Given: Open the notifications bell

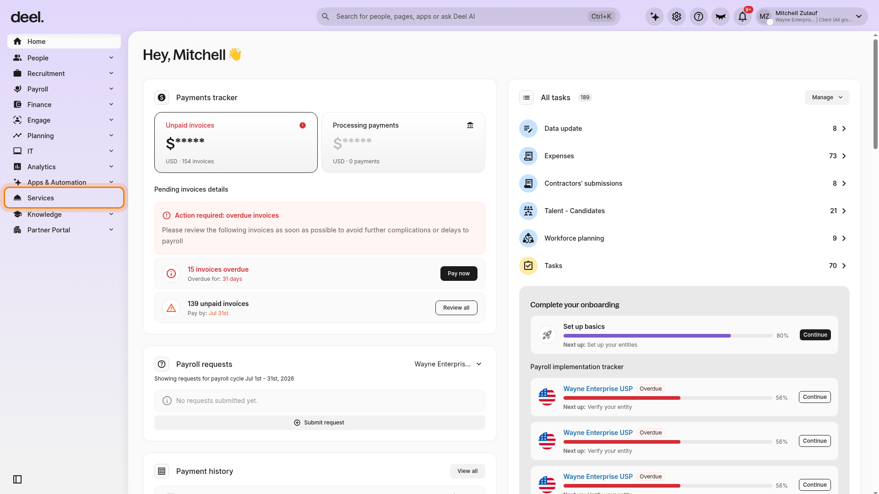Looking at the screenshot, I should (743, 16).
